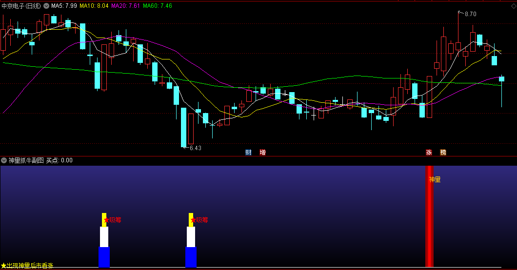The width and height of the screenshot is (517, 270).
Task: Click the first ★吸筹 signal label
Action: coord(113,220)
